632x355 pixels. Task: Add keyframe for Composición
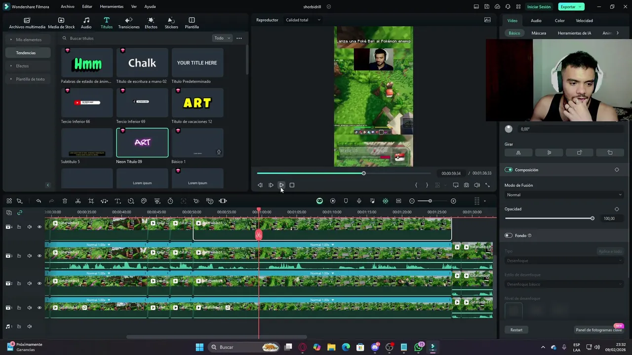pyautogui.click(x=617, y=170)
